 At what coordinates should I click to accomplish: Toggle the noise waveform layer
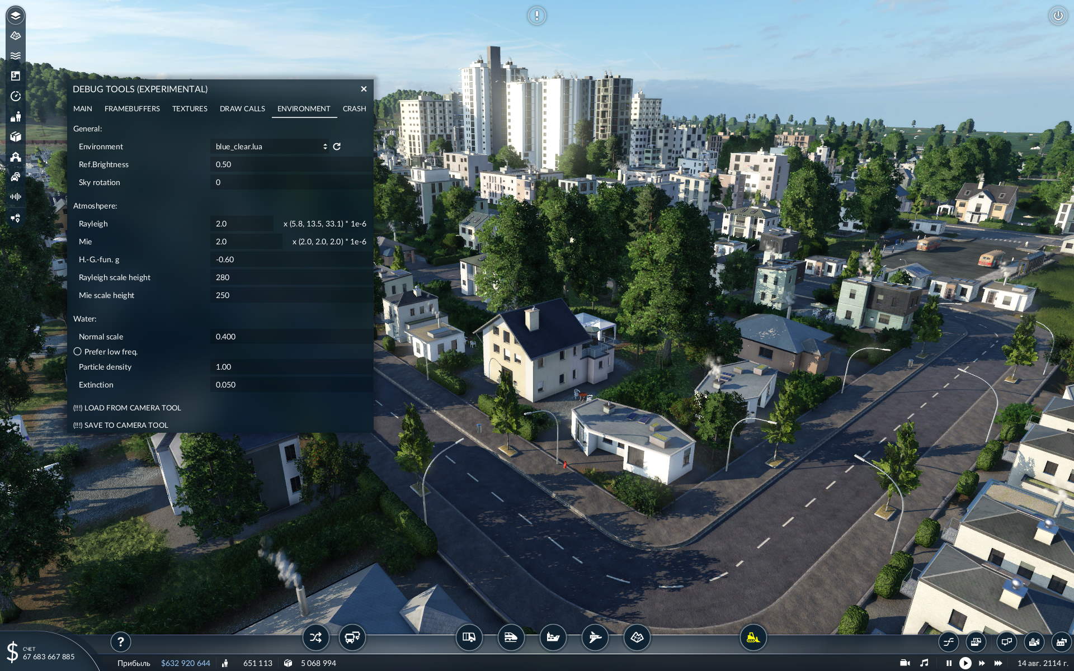[16, 197]
